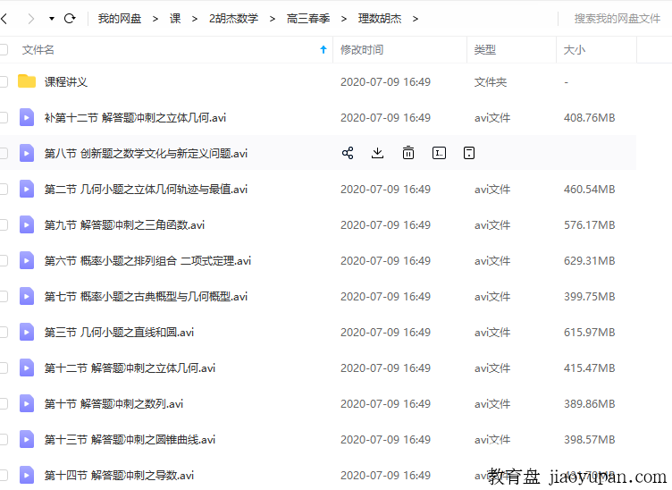Image resolution: width=672 pixels, height=490 pixels.
Task: Tick the select-all checkbox beside 文件名
Action: (x=4, y=50)
